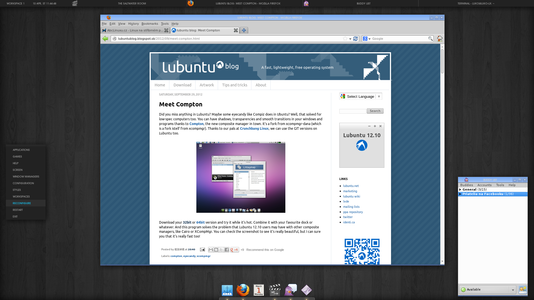The width and height of the screenshot is (534, 300).
Task: Switch to Terminal window in top panel
Action: coord(476,3)
